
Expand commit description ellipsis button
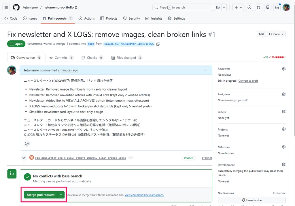[131, 158]
